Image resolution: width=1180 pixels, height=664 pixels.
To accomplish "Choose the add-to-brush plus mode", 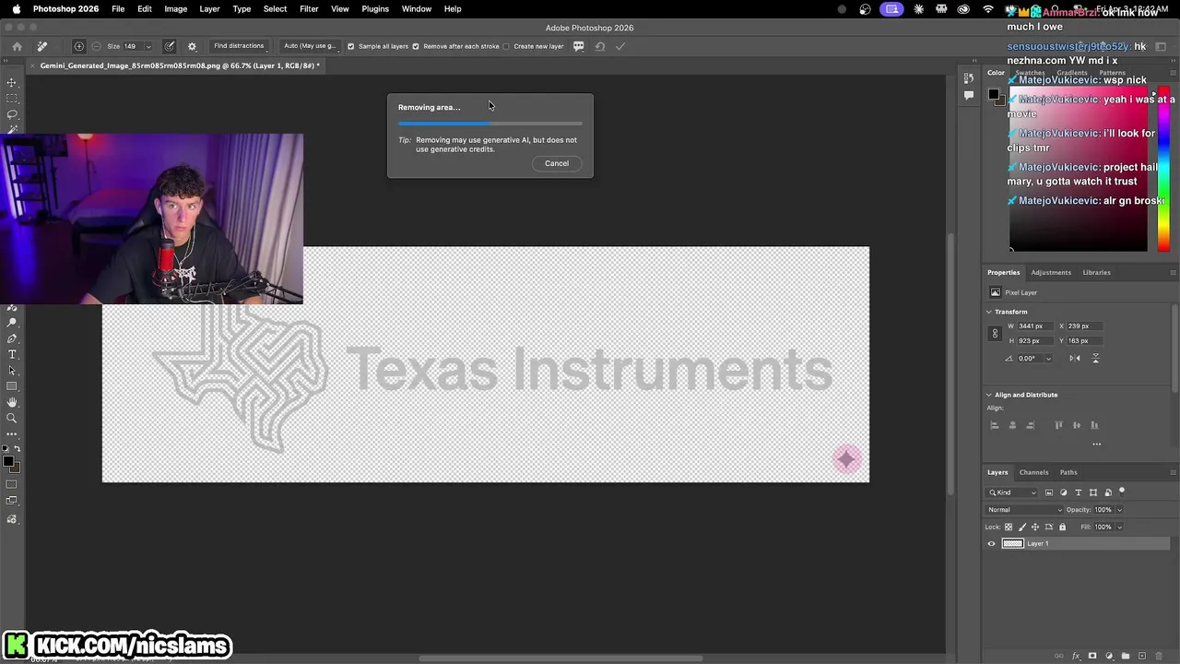I will [79, 46].
